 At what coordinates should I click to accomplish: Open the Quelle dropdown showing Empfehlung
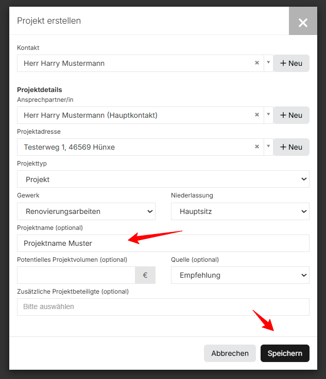pyautogui.click(x=240, y=275)
